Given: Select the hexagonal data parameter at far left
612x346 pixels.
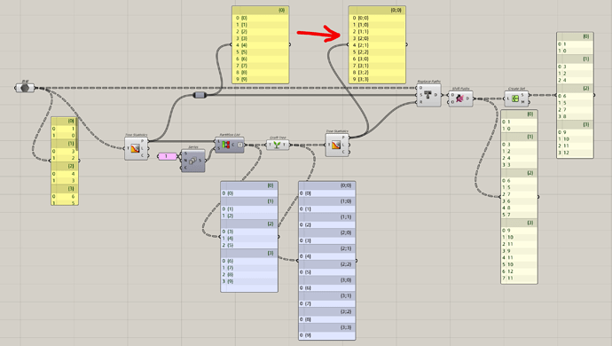Looking at the screenshot, I should [25, 88].
